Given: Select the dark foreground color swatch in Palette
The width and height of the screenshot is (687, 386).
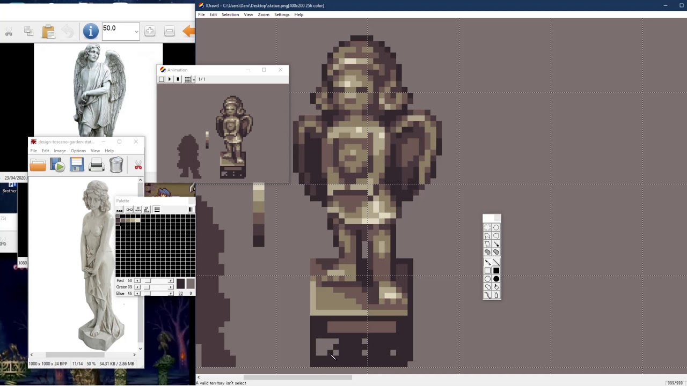Looking at the screenshot, I should [x=180, y=284].
